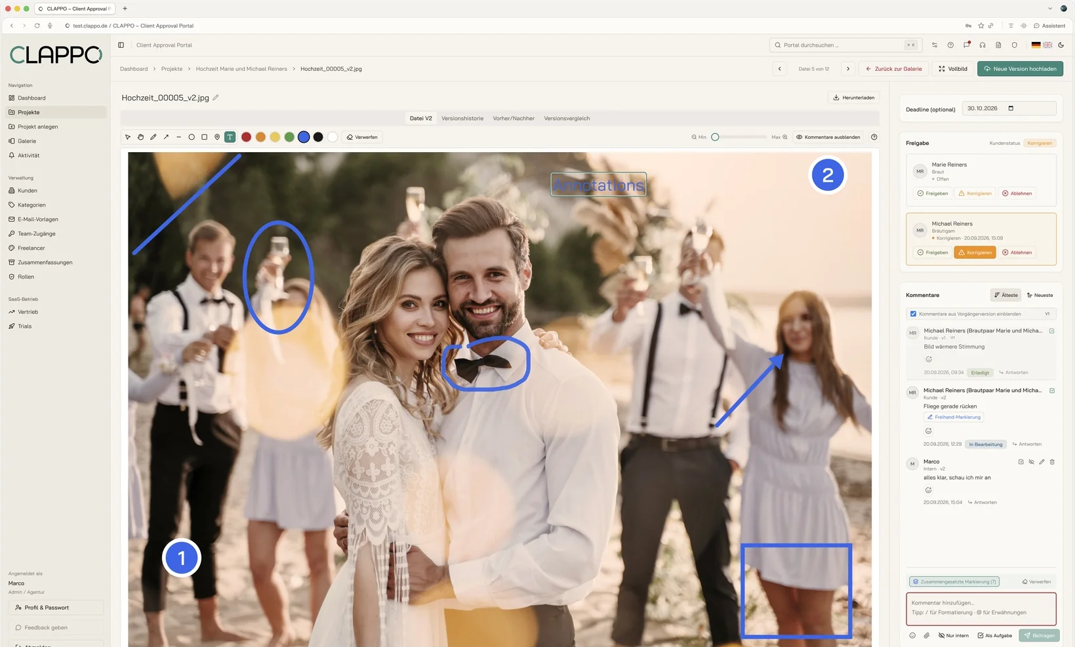Go to previous file with left chevron
Viewport: 1075px width, 647px height.
point(779,69)
